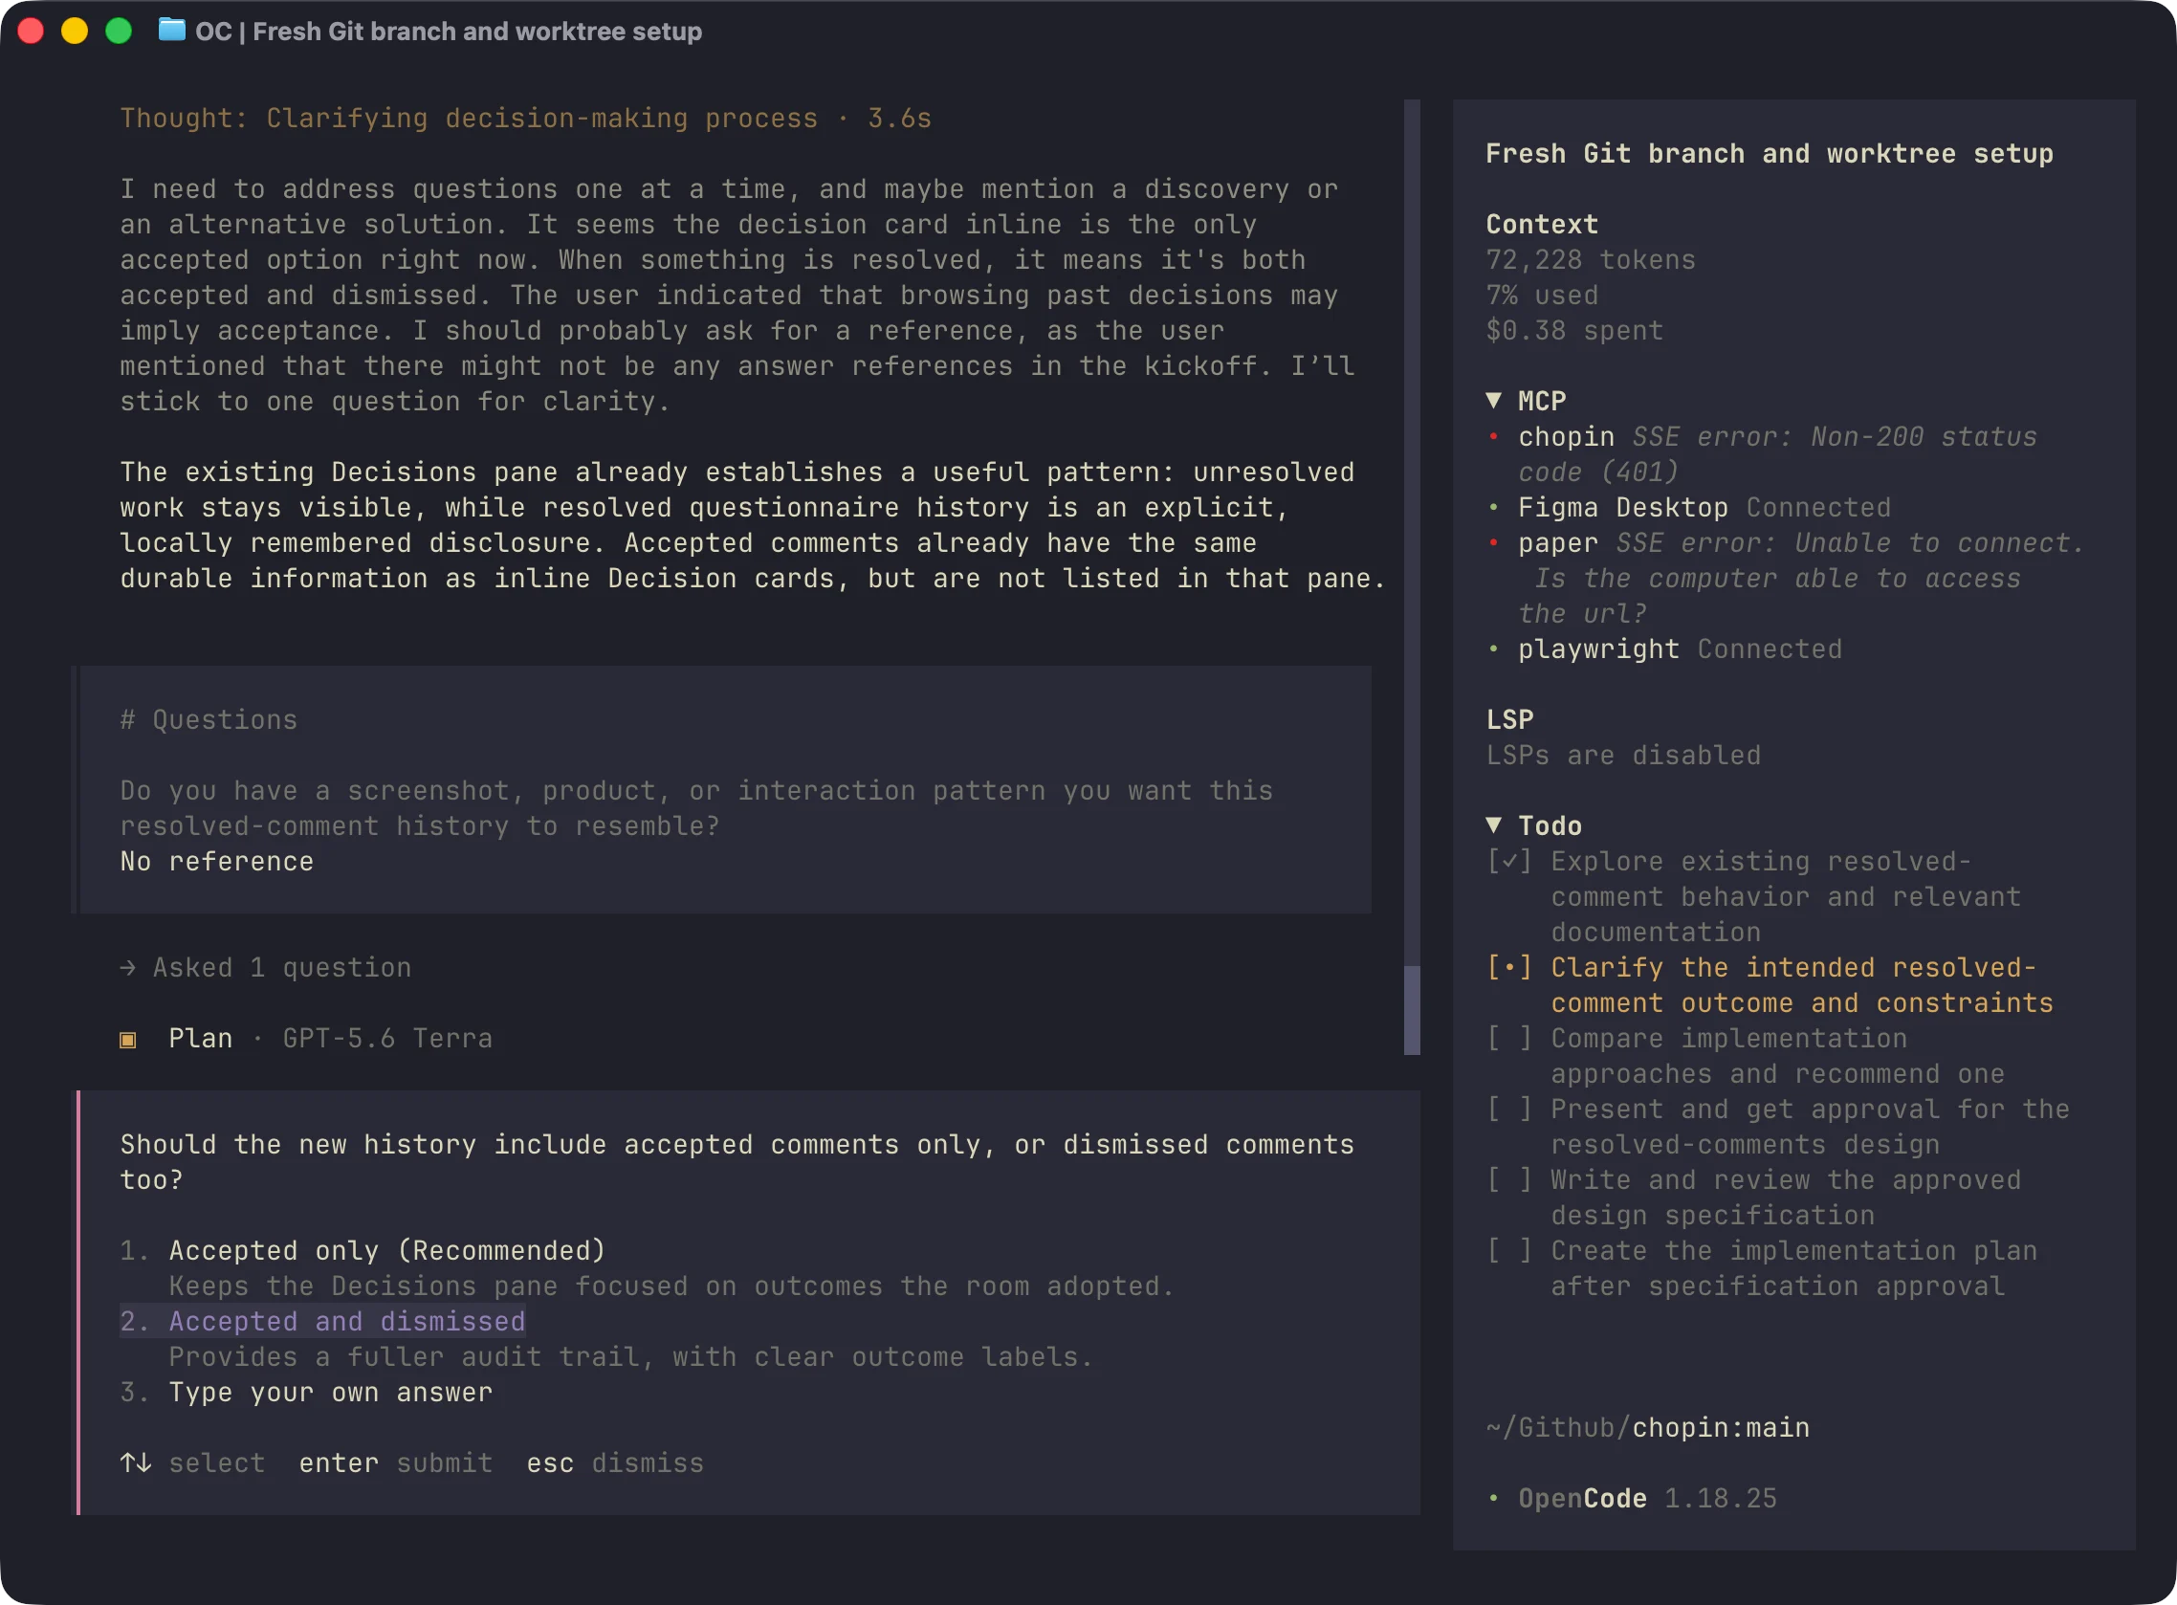Viewport: 2177px width, 1605px height.
Task: Click the OpenCode 1.18.25 version text
Action: (x=1647, y=1498)
